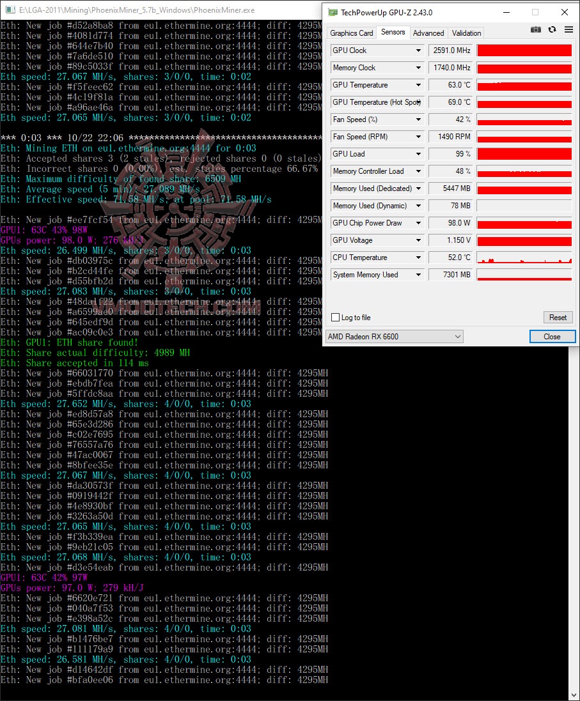
Task: Open the Fan Speed (%) dropdown
Action: click(x=418, y=119)
